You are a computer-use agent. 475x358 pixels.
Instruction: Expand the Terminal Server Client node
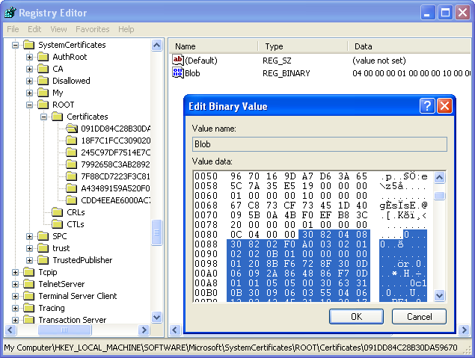pos(16,296)
